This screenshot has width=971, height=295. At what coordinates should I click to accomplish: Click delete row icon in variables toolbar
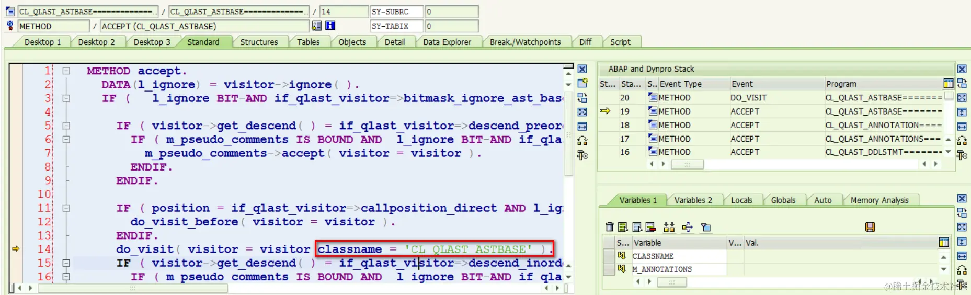(x=650, y=227)
